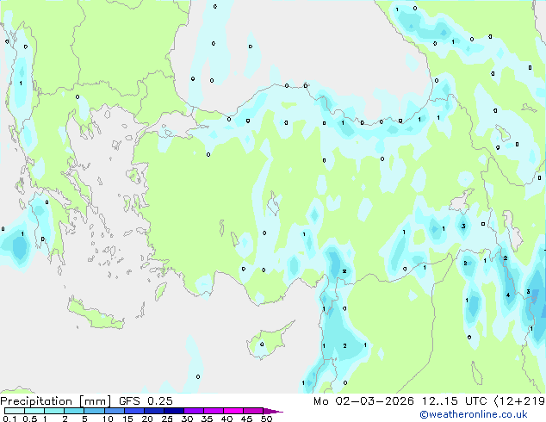
Task: Click the island of Crete on the map
Action: [96, 315]
